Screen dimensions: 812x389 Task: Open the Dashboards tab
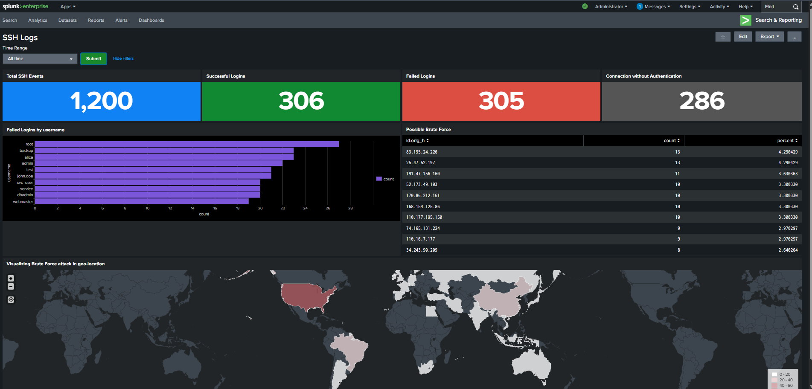(151, 20)
